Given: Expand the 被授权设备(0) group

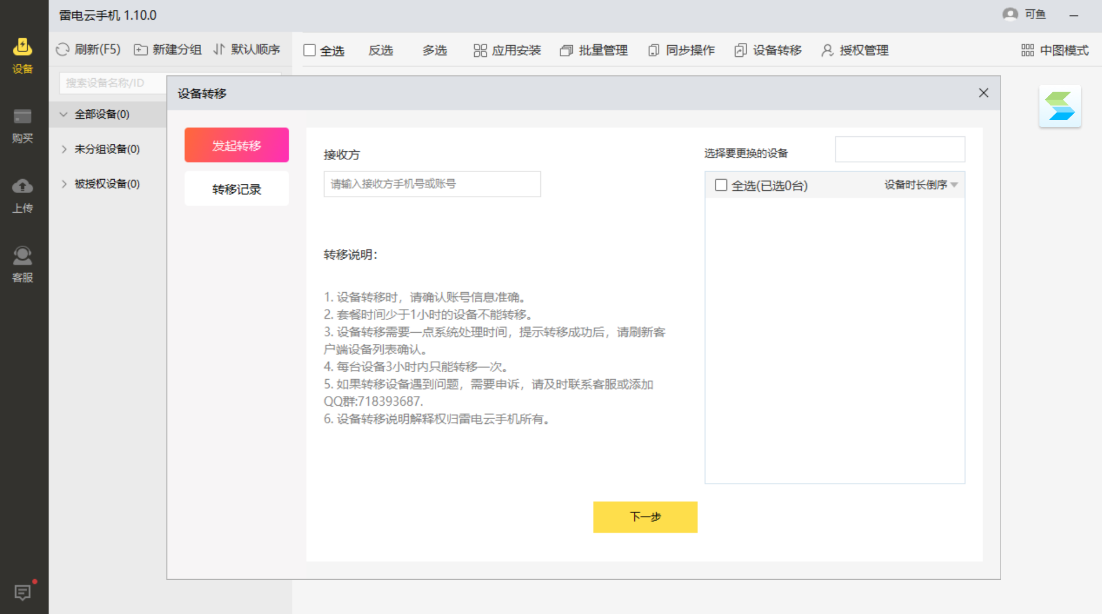Looking at the screenshot, I should pyautogui.click(x=64, y=184).
